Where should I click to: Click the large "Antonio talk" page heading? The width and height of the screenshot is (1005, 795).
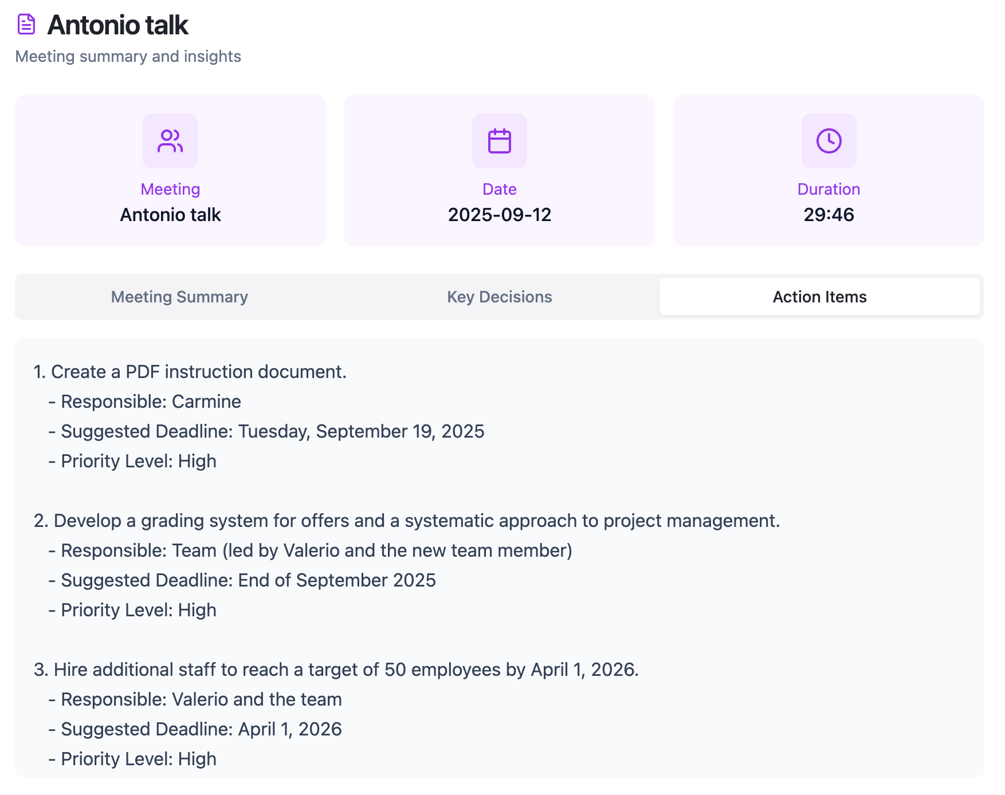tap(117, 25)
